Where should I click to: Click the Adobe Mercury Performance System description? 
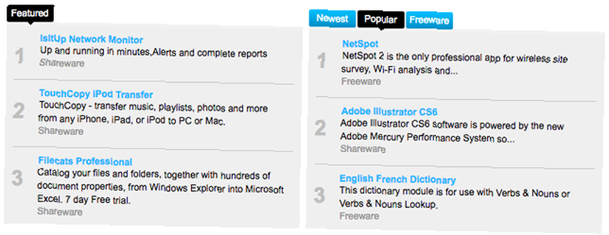(452, 132)
